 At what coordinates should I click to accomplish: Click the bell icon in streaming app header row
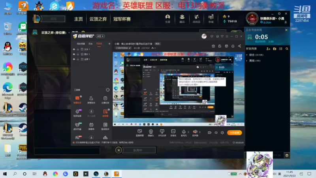pos(233,46)
